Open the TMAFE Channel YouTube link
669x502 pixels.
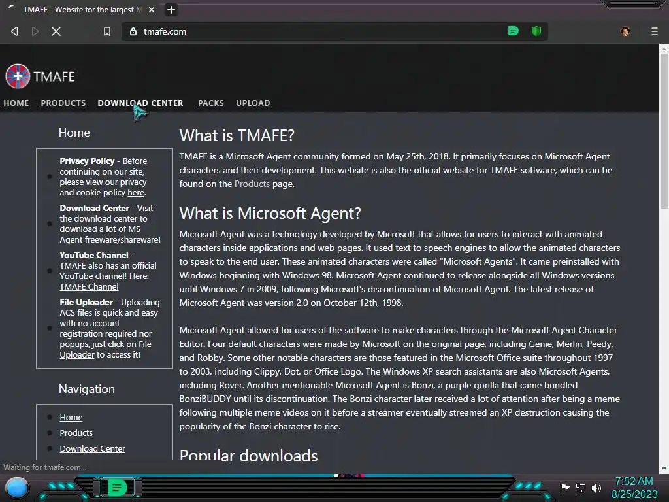[89, 287]
